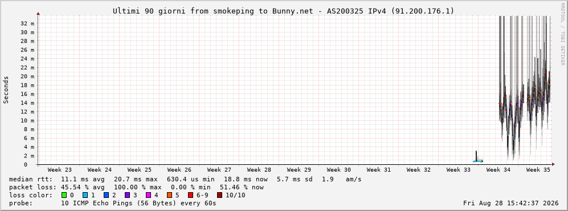
Task: Click the median rtt statistics line
Action: 185,179
